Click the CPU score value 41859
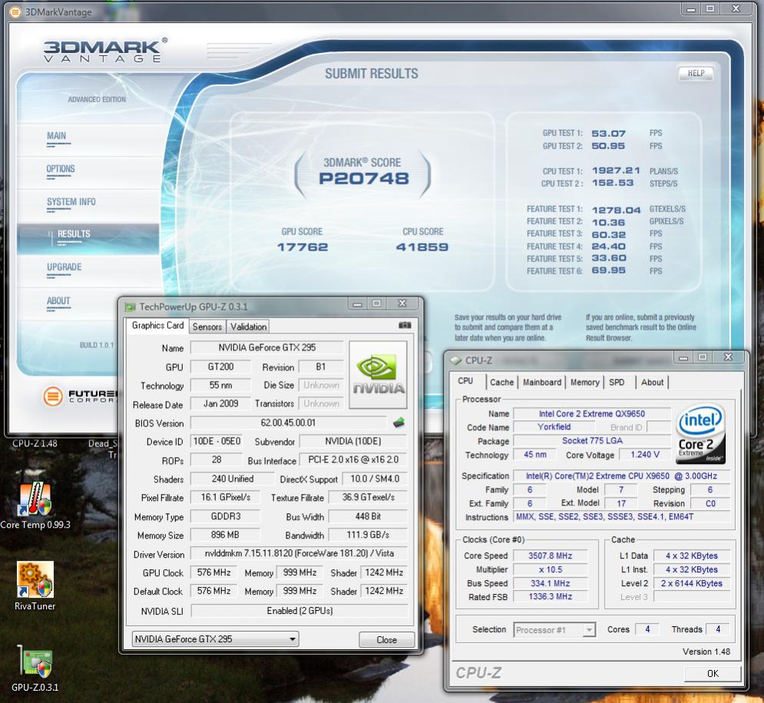This screenshot has height=703, width=764. pyautogui.click(x=422, y=247)
